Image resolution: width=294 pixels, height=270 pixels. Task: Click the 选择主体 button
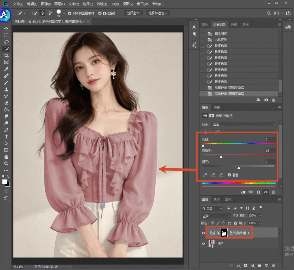tap(133, 13)
